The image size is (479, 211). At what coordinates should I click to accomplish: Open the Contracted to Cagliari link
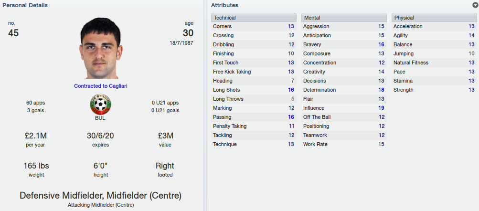click(100, 86)
